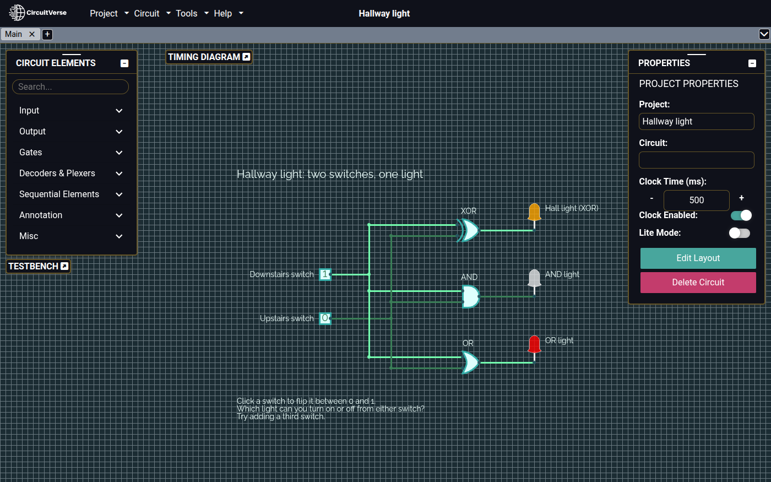The height and width of the screenshot is (482, 771).
Task: Open the Project menu
Action: [x=109, y=13]
